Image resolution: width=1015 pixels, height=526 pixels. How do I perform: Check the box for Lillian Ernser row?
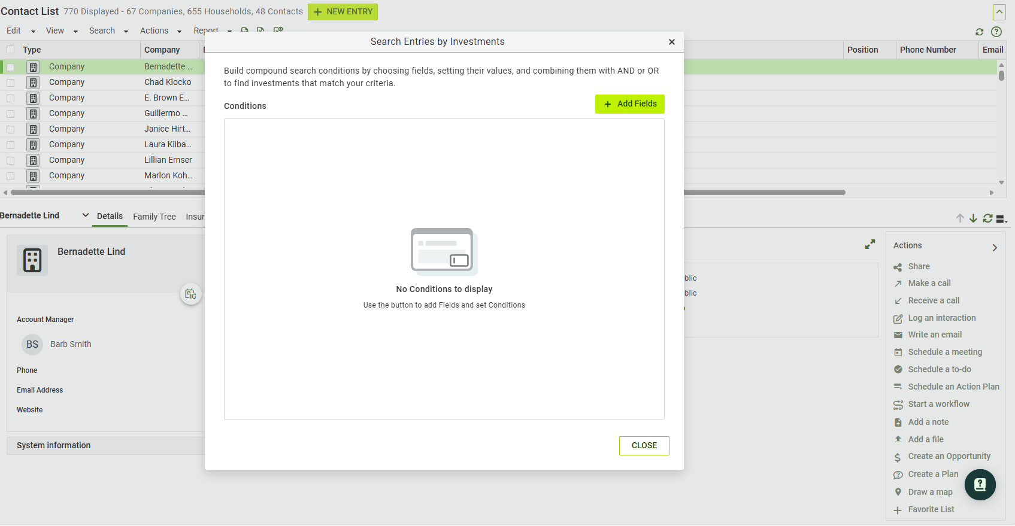[10, 160]
